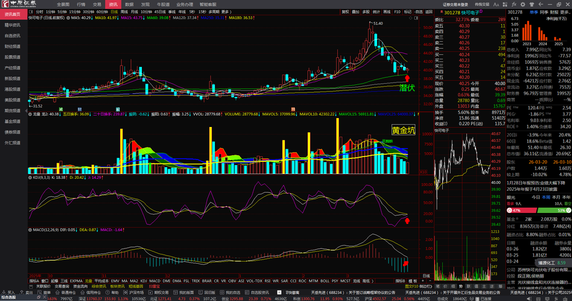This screenshot has height=301, width=572.
Task: Open 自选股资讯 icon in bottom toolbar
Action: click(x=246, y=292)
